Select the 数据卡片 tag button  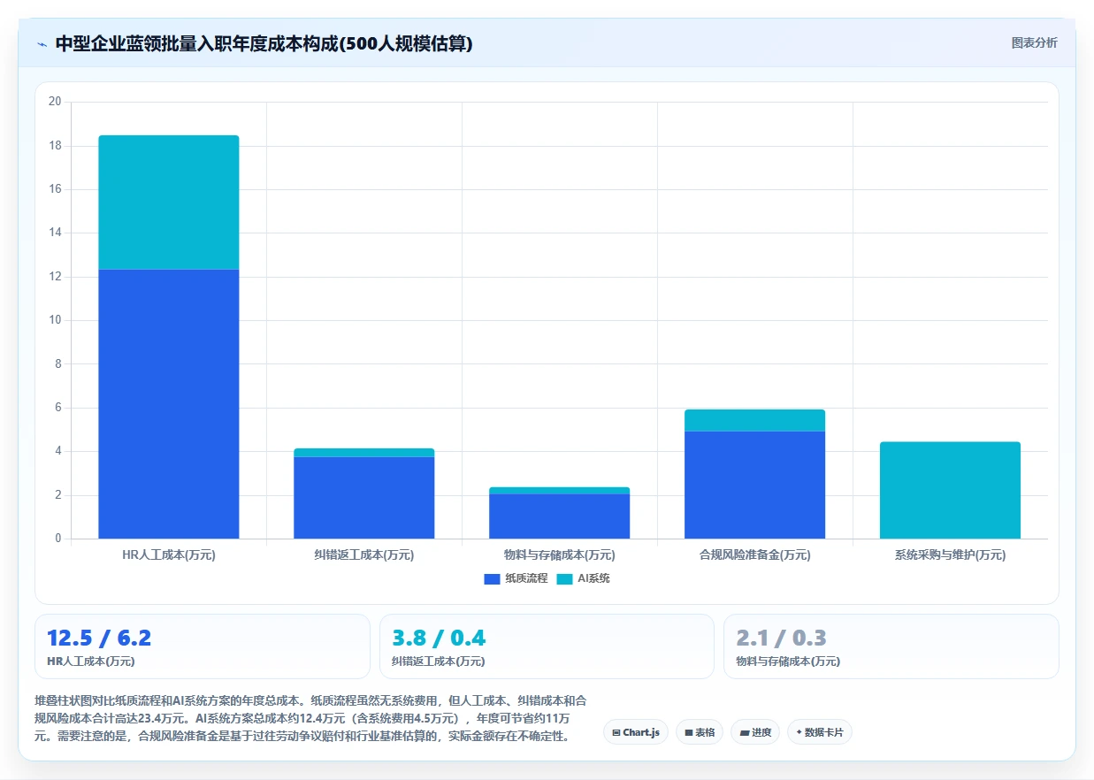[x=820, y=732]
